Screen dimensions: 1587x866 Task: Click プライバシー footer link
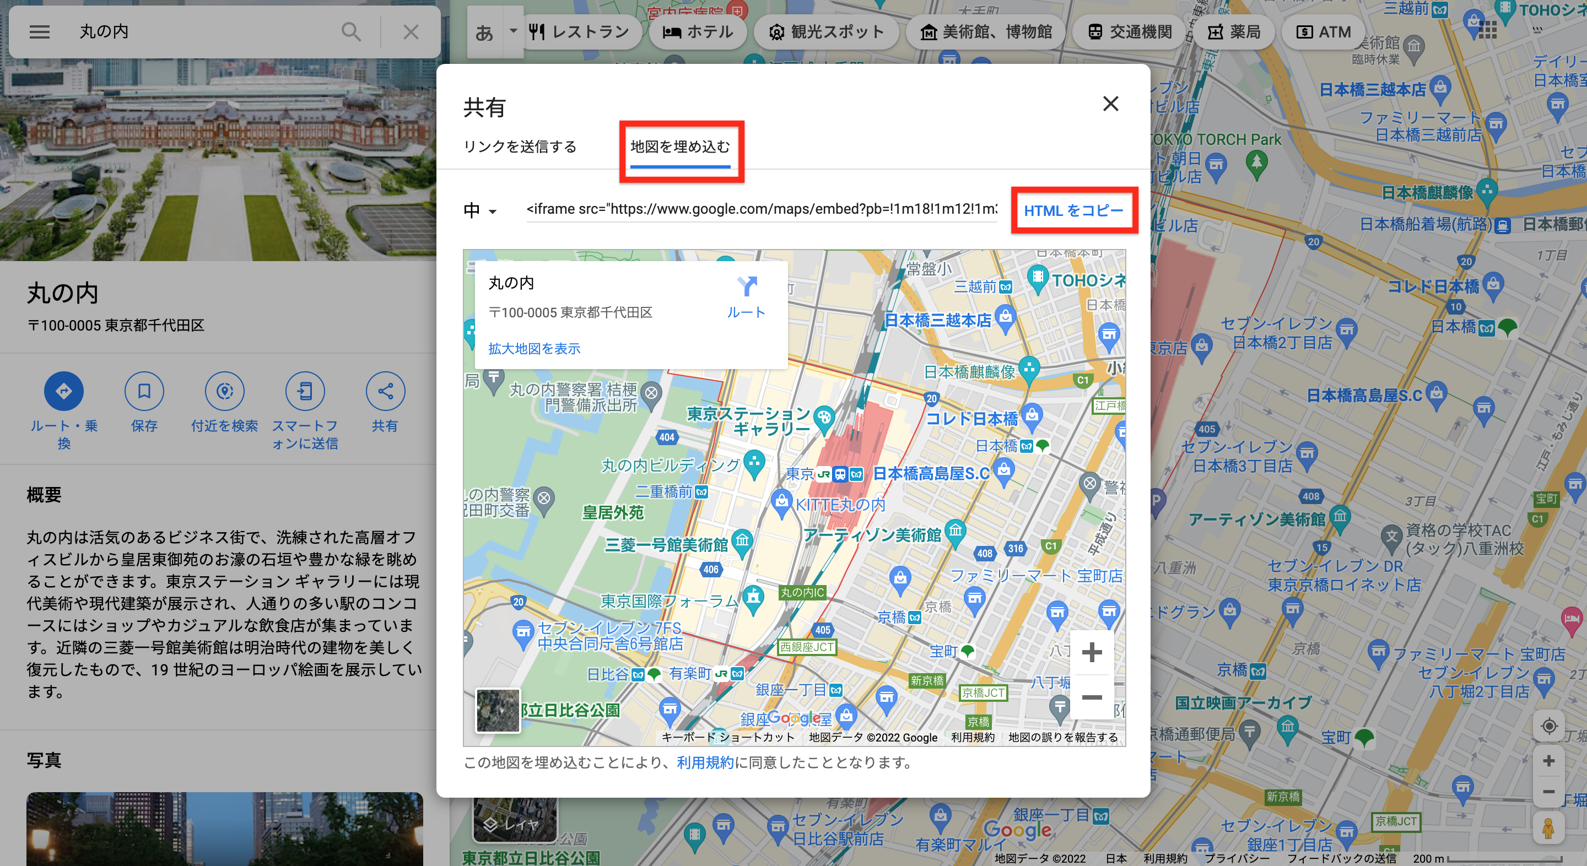pos(1237,859)
